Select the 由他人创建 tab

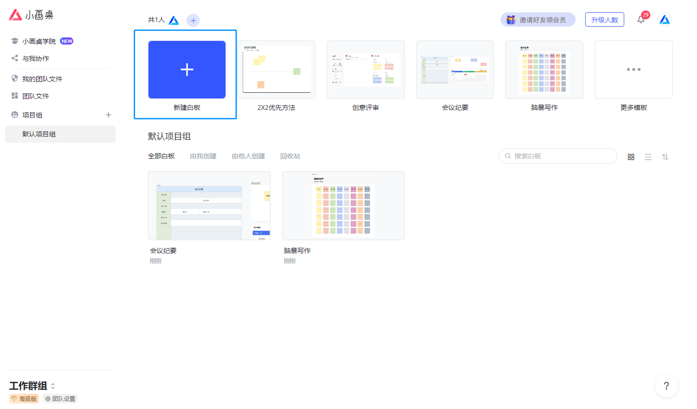(248, 156)
